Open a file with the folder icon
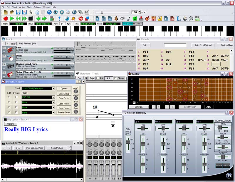Screen dimensions: 235x182 click(12, 12)
